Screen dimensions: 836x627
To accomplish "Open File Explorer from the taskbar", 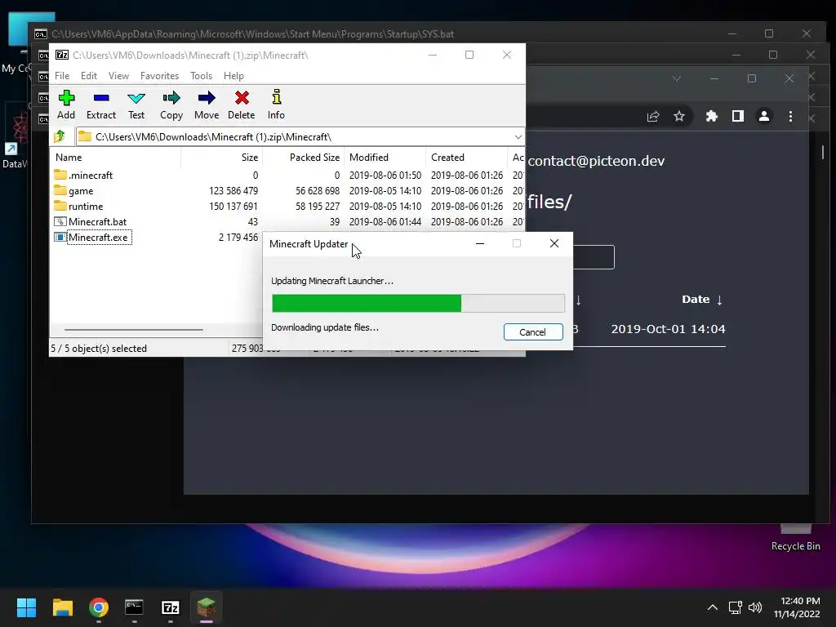I will click(x=62, y=607).
